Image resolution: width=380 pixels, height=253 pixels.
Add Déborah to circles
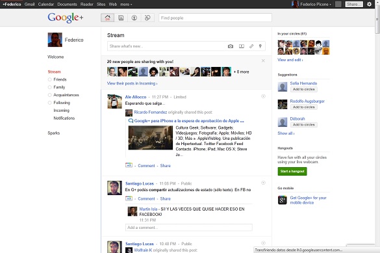pos(303,125)
